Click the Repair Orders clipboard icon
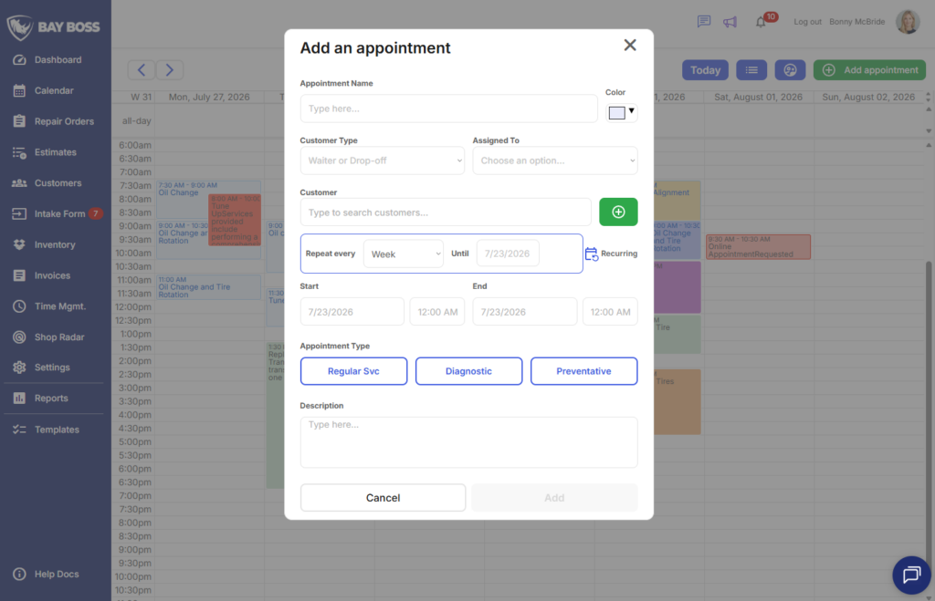Screen dimensions: 935x601 (19, 121)
